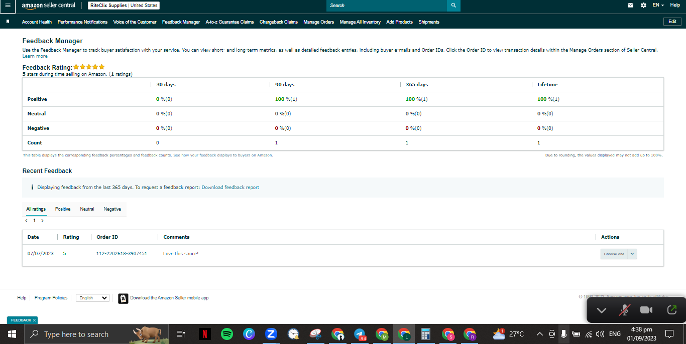Open order 112-2202618-3907451
This screenshot has height=344, width=686.
tap(122, 254)
